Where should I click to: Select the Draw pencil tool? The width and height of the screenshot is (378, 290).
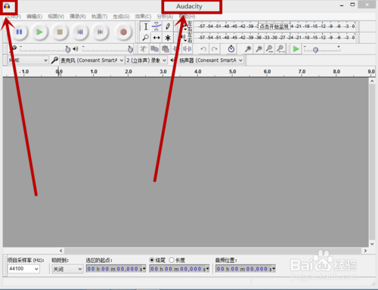coord(168,26)
